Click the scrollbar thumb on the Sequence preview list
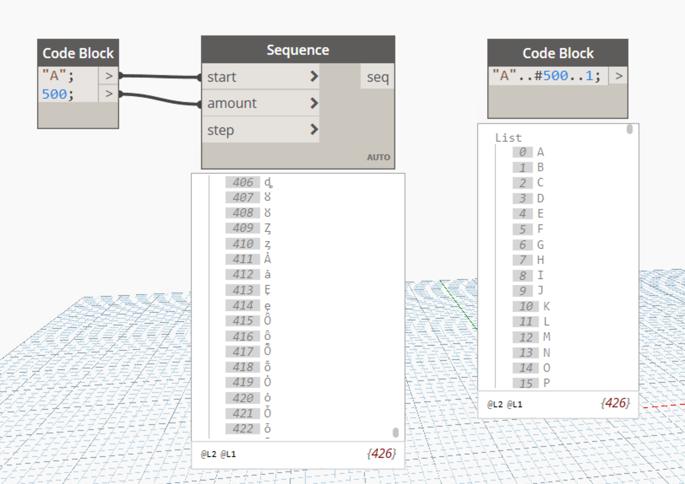The image size is (685, 484). tap(396, 432)
